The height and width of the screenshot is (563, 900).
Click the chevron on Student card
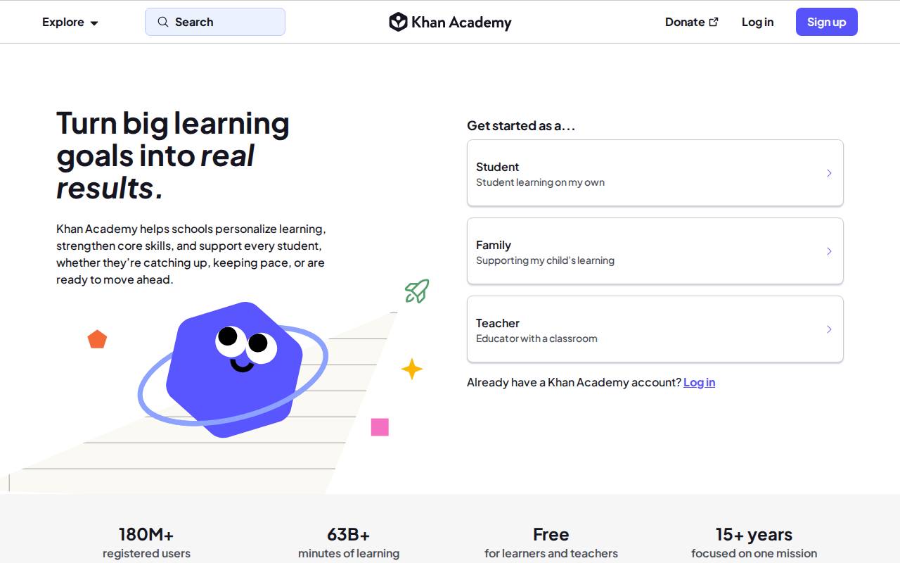(829, 173)
